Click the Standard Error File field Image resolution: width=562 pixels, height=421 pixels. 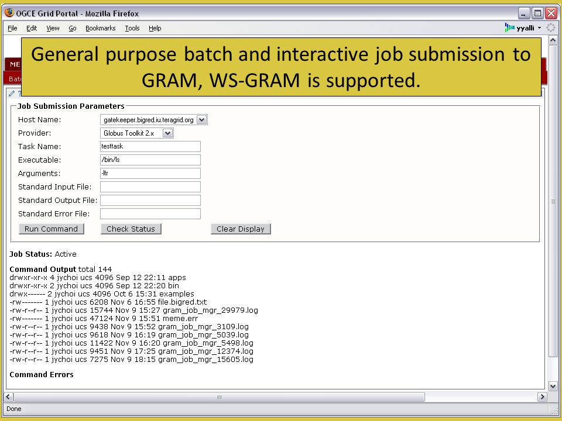click(150, 214)
